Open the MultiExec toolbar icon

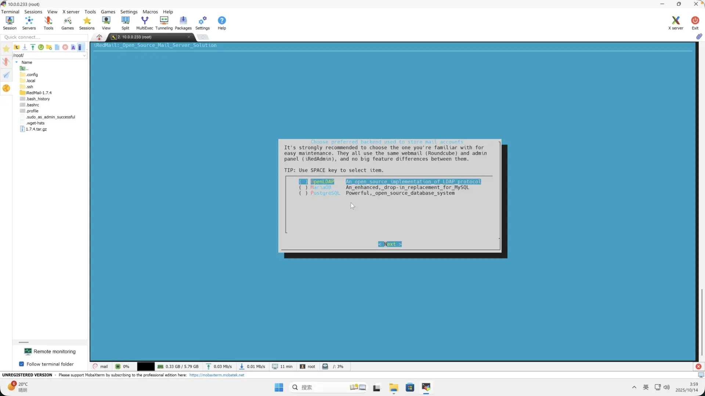(x=144, y=23)
